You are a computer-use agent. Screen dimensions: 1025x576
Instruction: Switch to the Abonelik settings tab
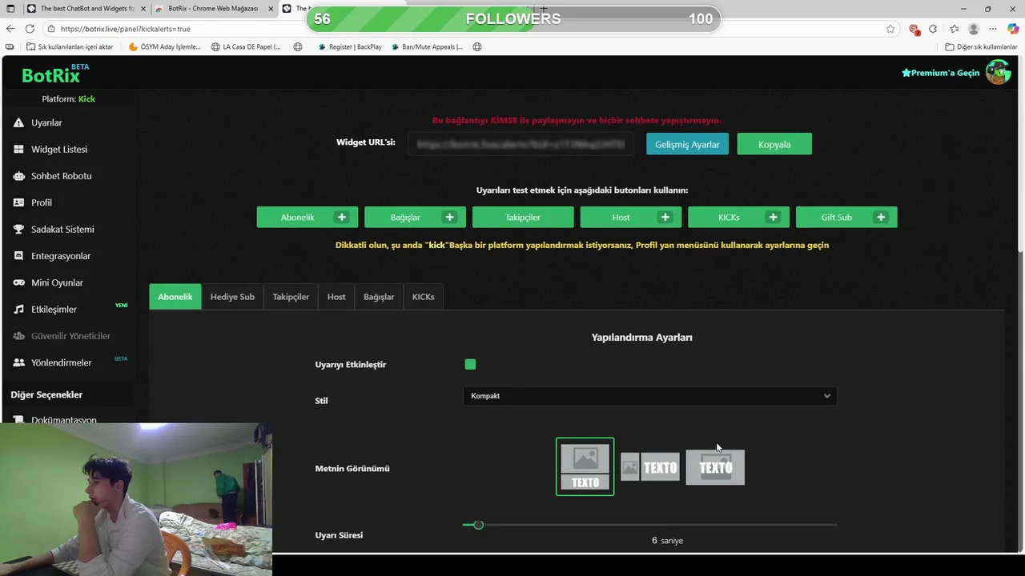tap(175, 297)
